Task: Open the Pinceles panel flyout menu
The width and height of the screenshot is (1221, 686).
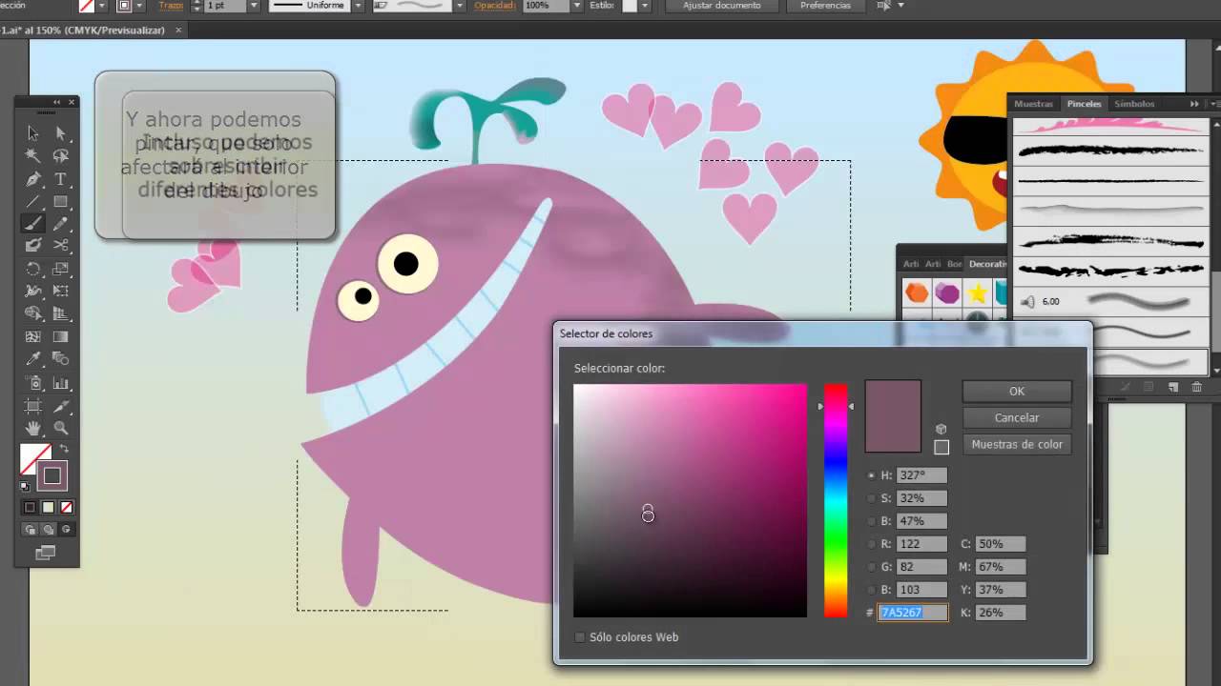Action: (1213, 104)
